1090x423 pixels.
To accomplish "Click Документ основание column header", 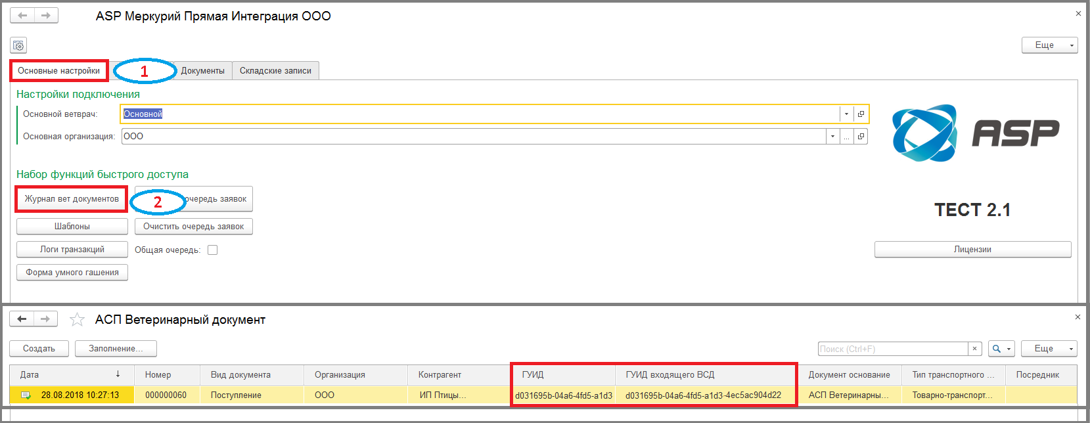I will [850, 374].
